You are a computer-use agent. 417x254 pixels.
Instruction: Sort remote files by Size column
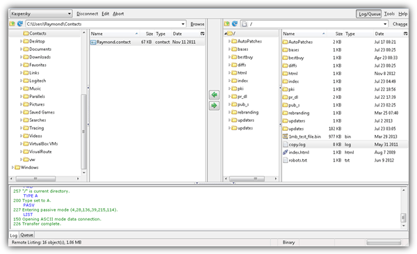point(336,34)
